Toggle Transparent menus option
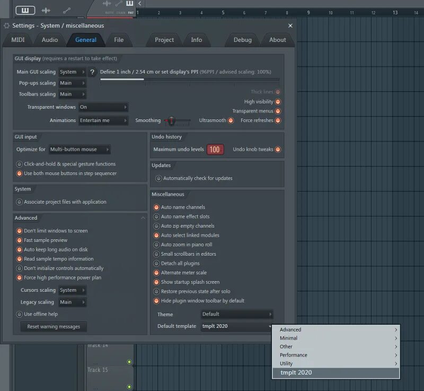Viewport: 424px width, 391px height. [278, 111]
